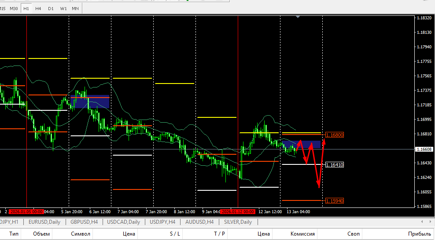The image size is (435, 240).
Task: Sort orders by the Прибыль column
Action: coord(419,234)
